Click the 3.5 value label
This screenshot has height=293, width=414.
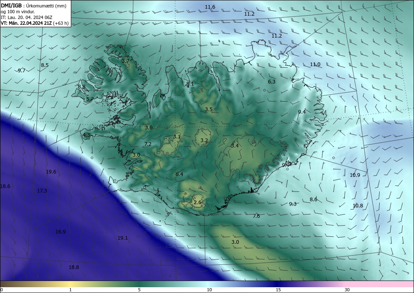209,110
